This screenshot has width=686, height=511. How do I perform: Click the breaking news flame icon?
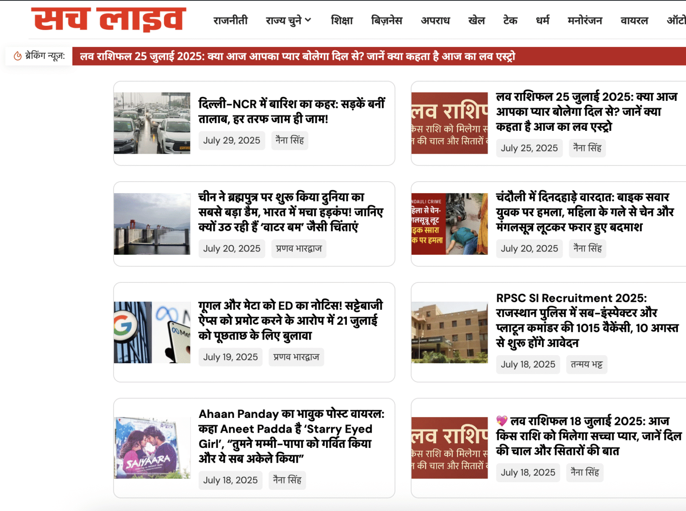[17, 56]
